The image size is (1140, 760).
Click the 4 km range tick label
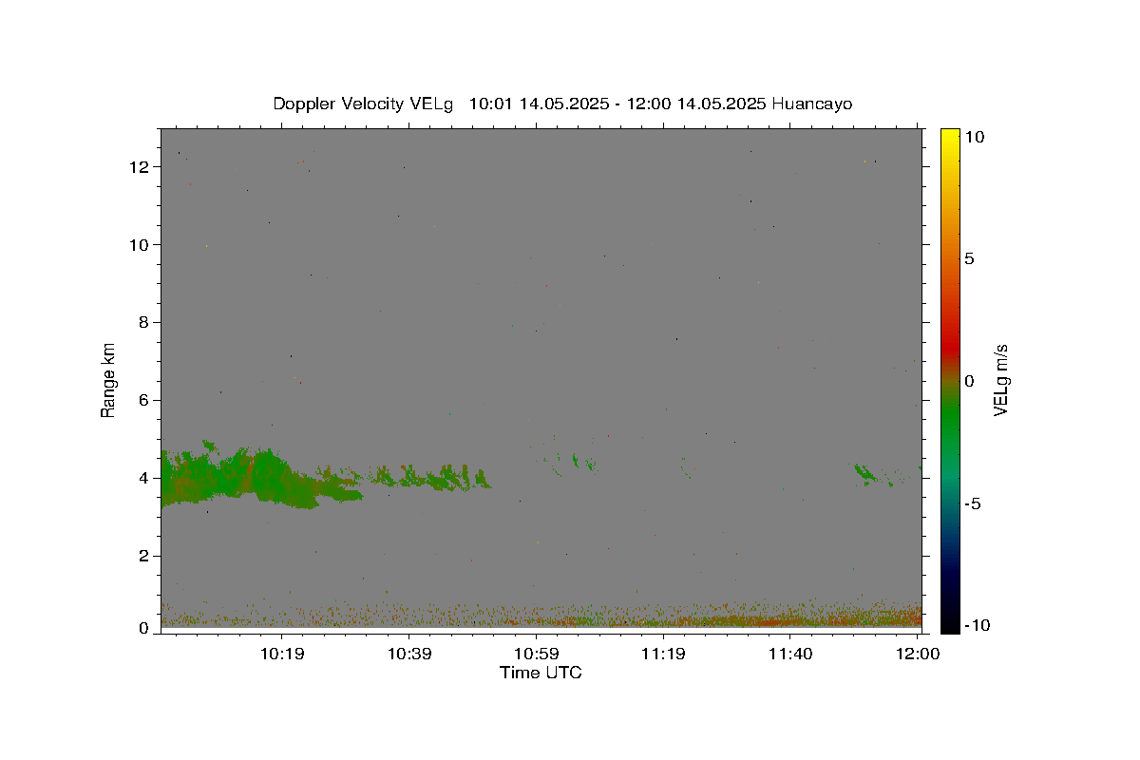(145, 479)
